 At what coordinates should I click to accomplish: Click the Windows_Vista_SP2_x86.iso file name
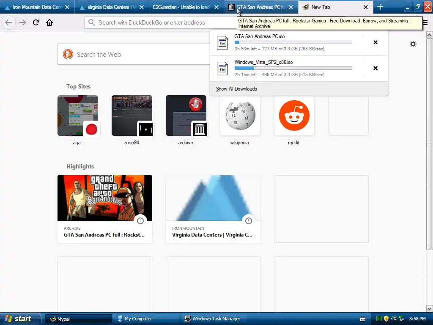pyautogui.click(x=263, y=62)
